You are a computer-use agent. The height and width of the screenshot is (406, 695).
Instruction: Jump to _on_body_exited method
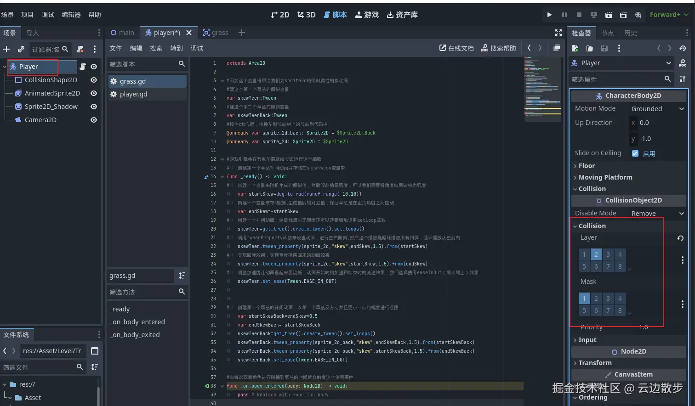click(135, 335)
